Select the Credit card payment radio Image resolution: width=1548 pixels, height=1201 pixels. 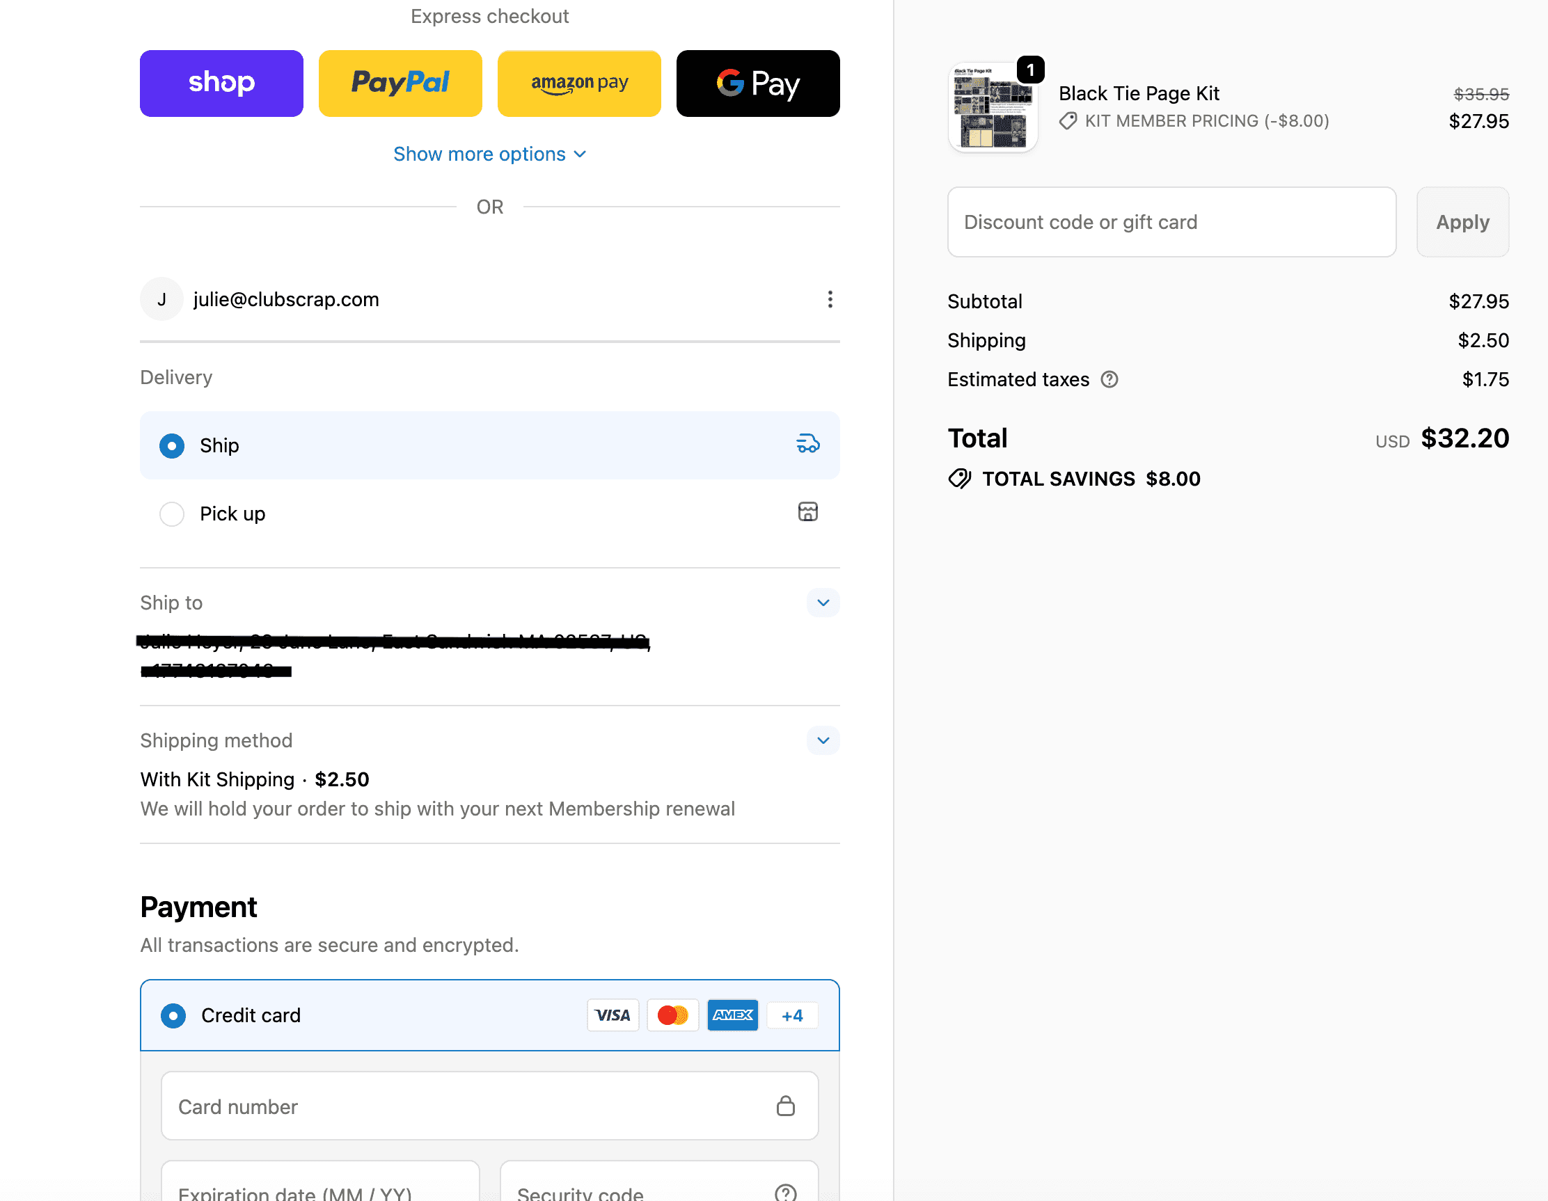(x=173, y=1015)
